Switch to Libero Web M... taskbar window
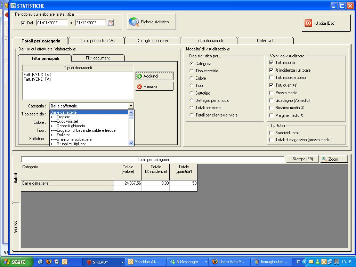The width and height of the screenshot is (356, 267). [229, 262]
